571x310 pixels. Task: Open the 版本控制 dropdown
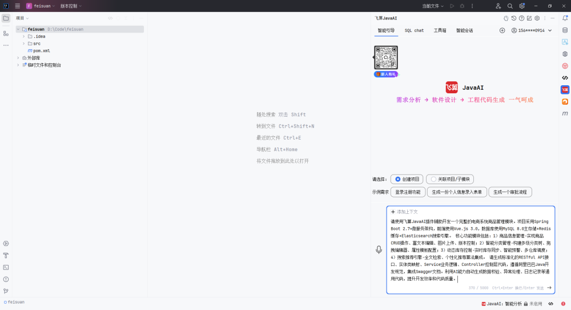coord(71,6)
